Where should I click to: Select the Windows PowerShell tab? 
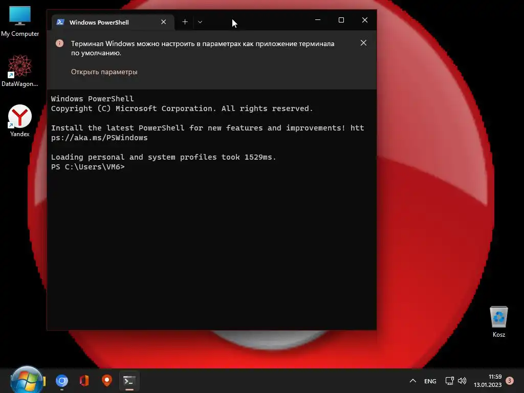(113, 22)
